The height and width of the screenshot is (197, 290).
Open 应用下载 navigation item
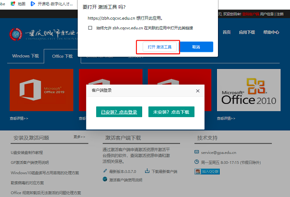(x=247, y=32)
